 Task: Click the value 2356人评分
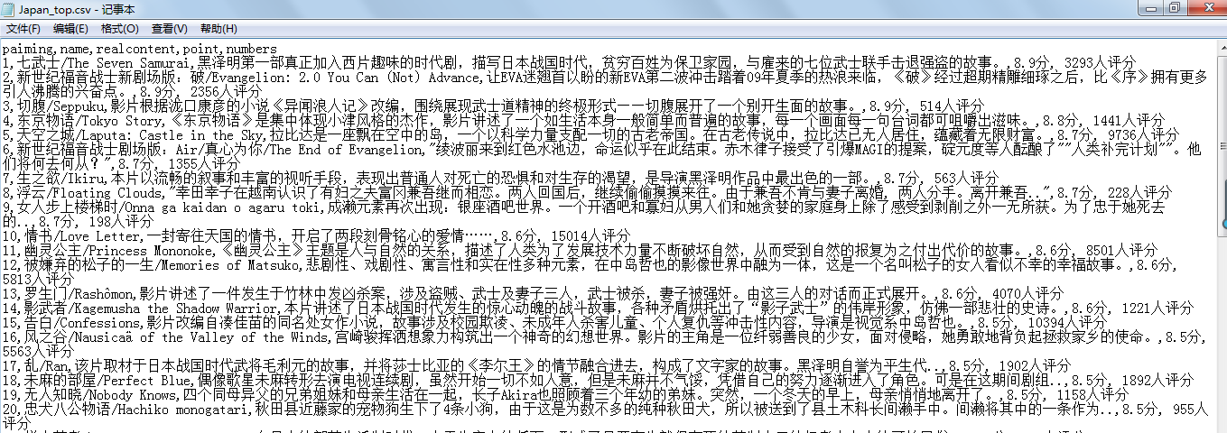[x=225, y=92]
